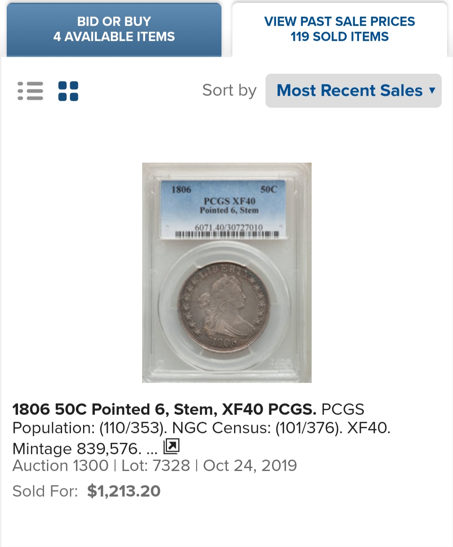Open the 1806 half dollar slab thumbnail

click(227, 273)
